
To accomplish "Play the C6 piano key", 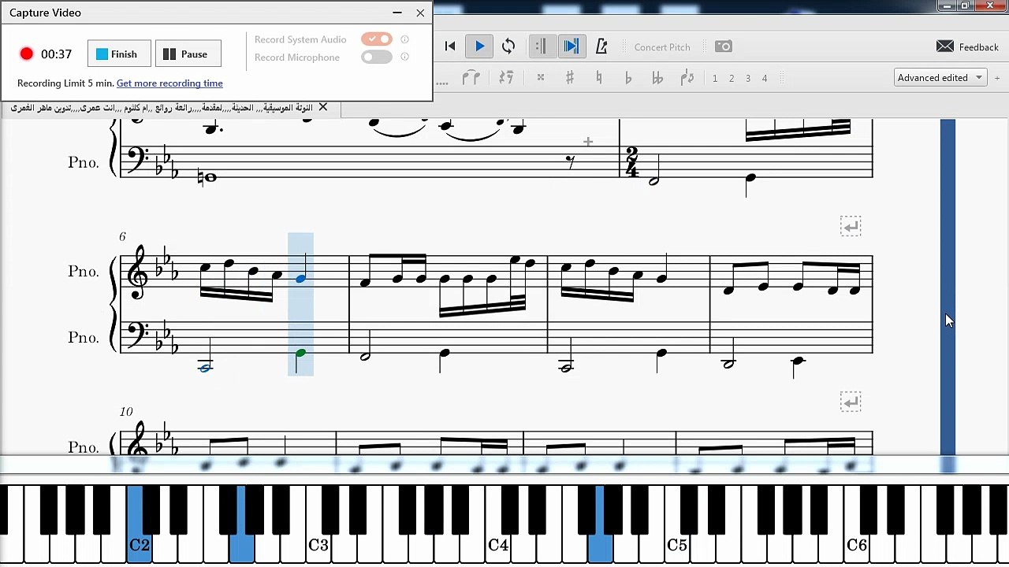I will point(856,543).
